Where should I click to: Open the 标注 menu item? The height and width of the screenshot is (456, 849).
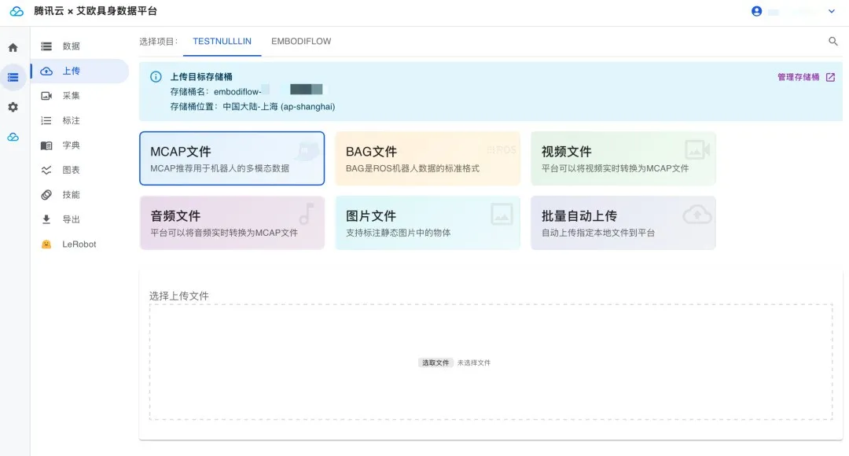(79, 120)
